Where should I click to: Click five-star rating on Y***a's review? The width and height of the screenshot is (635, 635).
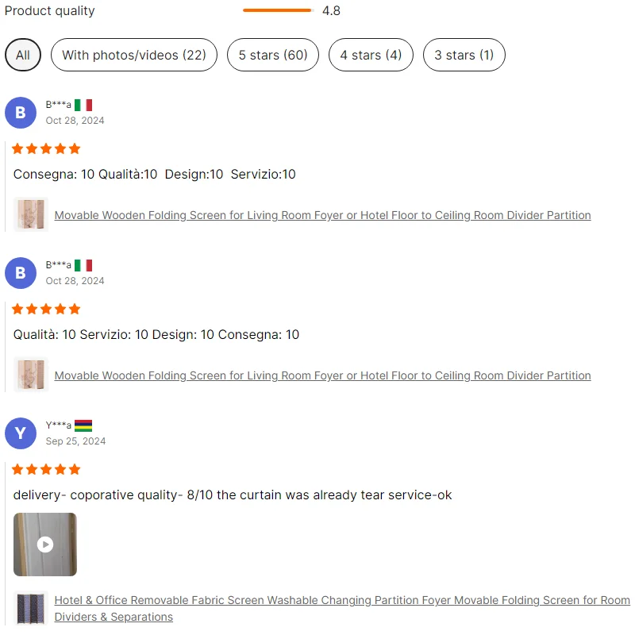click(46, 469)
